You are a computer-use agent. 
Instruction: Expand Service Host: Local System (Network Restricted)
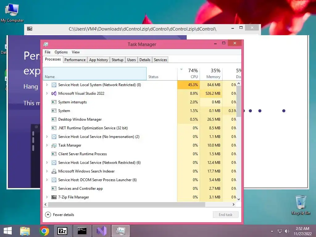pos(47,85)
